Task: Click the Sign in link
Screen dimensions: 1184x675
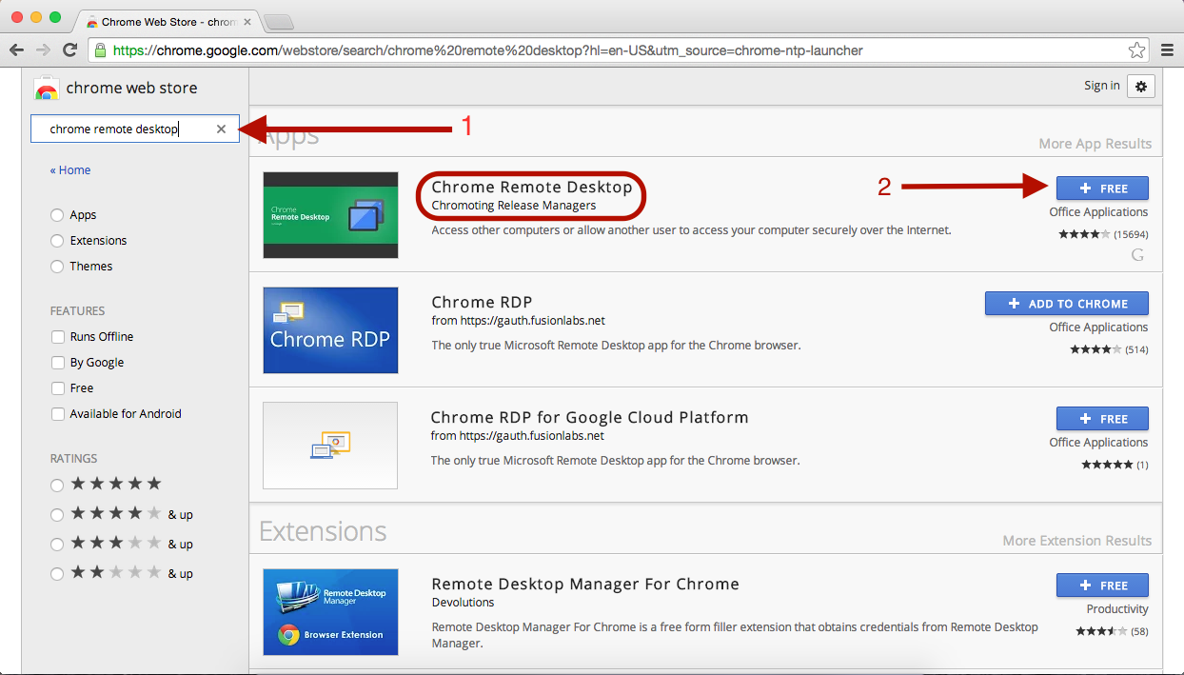Action: click(1101, 86)
